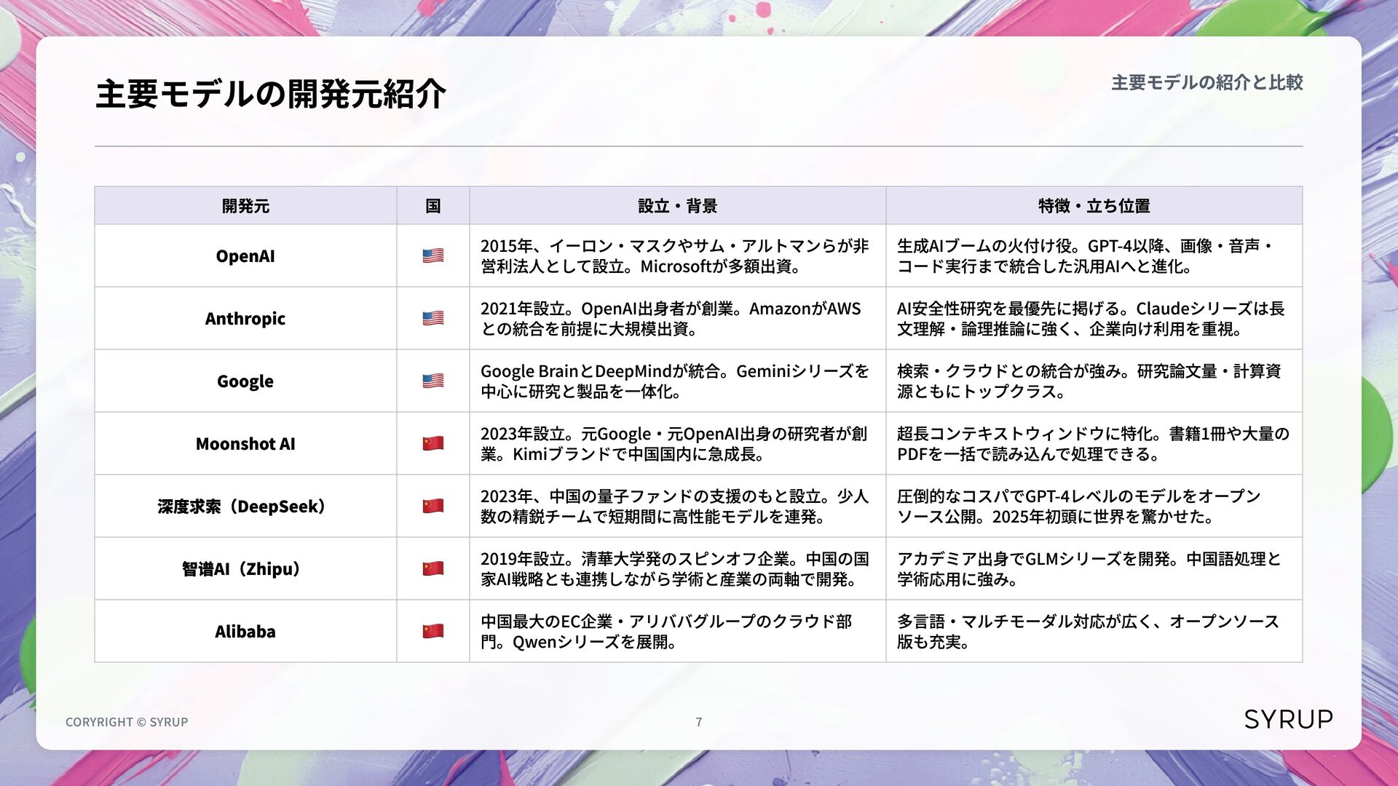
Task: Click the China flag in the Moonshot AI row
Action: tap(433, 443)
